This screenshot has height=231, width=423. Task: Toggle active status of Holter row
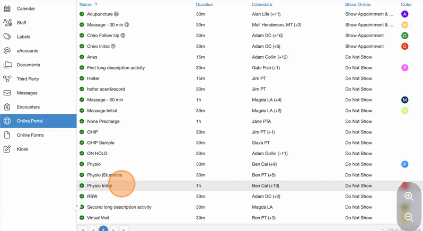pyautogui.click(x=82, y=78)
